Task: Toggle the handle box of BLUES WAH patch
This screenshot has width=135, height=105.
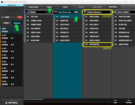Action: 25,40
